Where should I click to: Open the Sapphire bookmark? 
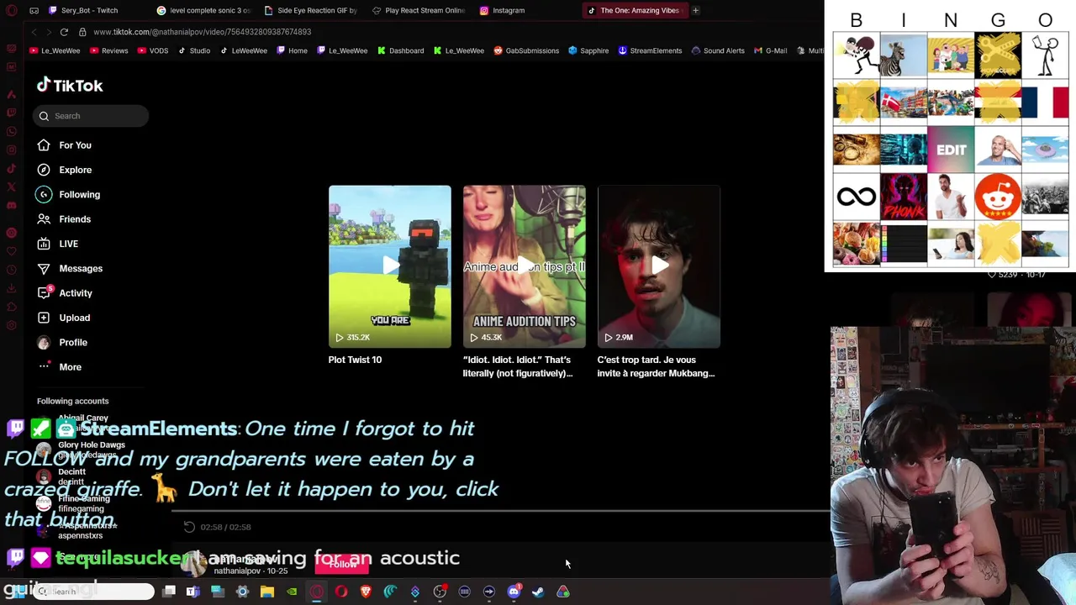coord(588,50)
